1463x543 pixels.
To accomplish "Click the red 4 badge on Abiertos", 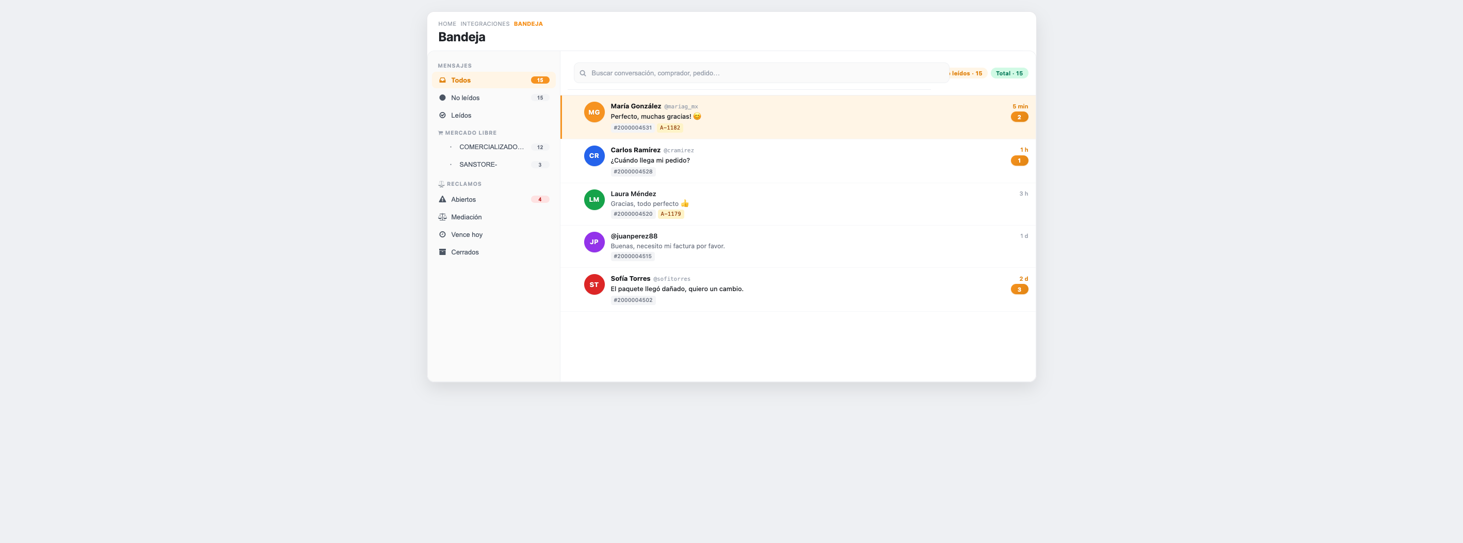I will [540, 199].
